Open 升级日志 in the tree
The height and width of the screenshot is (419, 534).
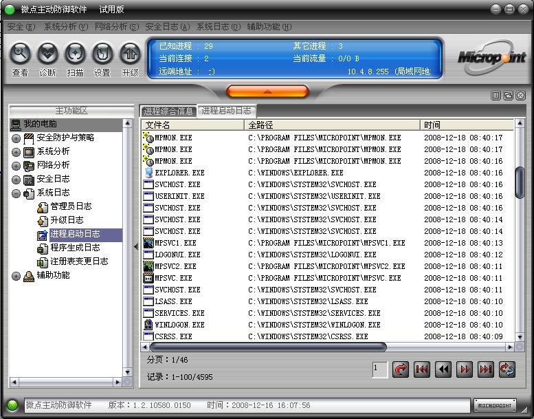[67, 220]
